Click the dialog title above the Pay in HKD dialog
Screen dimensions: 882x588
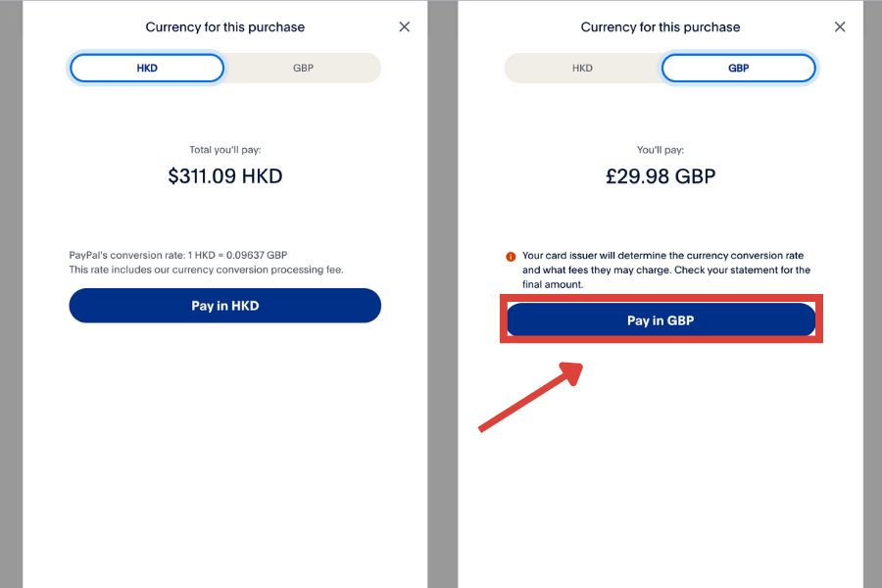[x=224, y=27]
